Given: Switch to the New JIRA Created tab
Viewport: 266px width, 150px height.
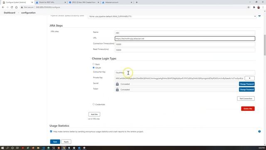Looking at the screenshot, I should tap(84, 2).
